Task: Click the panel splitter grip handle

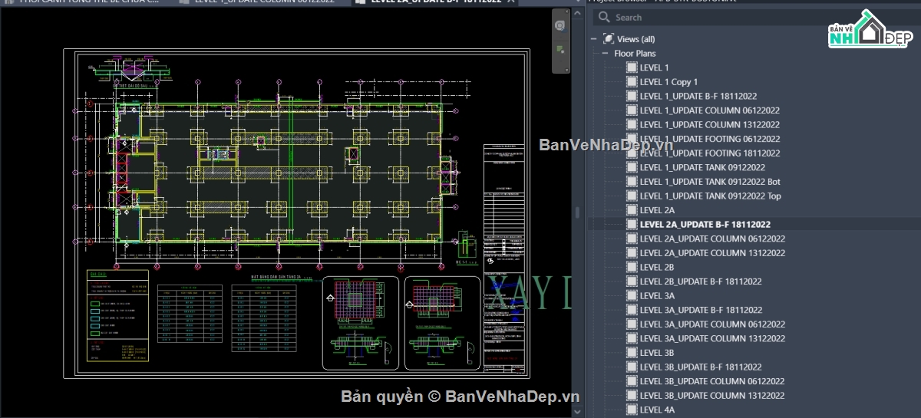Action: pyautogui.click(x=578, y=212)
